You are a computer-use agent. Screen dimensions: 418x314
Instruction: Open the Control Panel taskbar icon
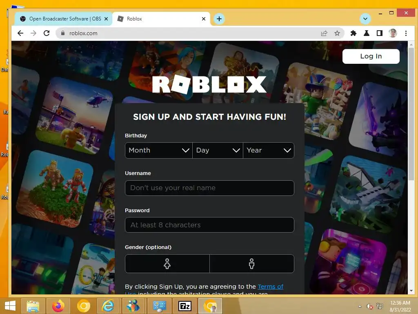click(x=159, y=306)
